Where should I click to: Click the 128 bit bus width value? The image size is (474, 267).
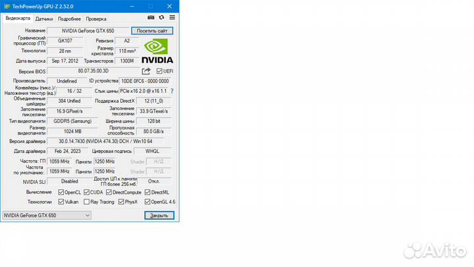154,121
